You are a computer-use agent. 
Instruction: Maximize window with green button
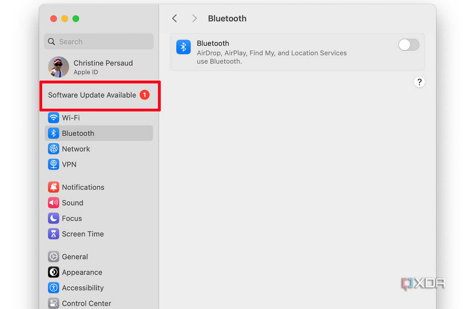tap(76, 19)
